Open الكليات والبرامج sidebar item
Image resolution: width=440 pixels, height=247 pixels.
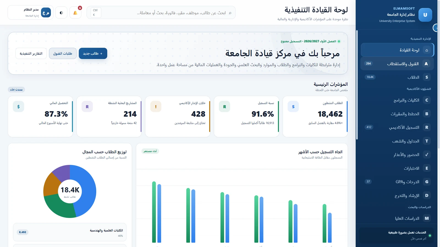pos(397,100)
